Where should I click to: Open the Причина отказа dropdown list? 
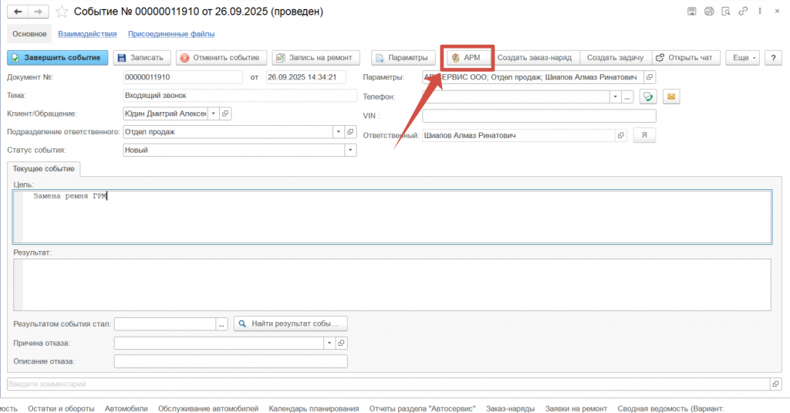[x=329, y=343]
